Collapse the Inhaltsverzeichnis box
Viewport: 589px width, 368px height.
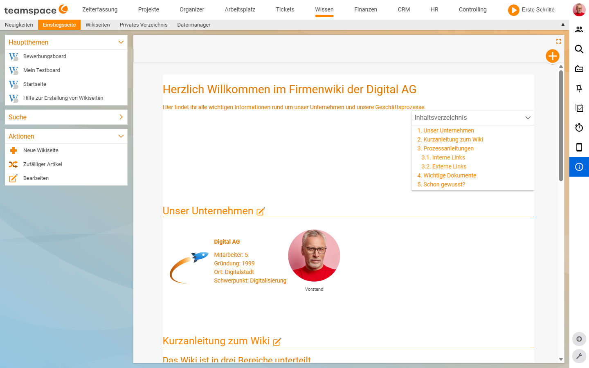[528, 118]
